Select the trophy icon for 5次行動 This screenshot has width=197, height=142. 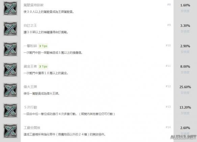[x=10, y=110]
